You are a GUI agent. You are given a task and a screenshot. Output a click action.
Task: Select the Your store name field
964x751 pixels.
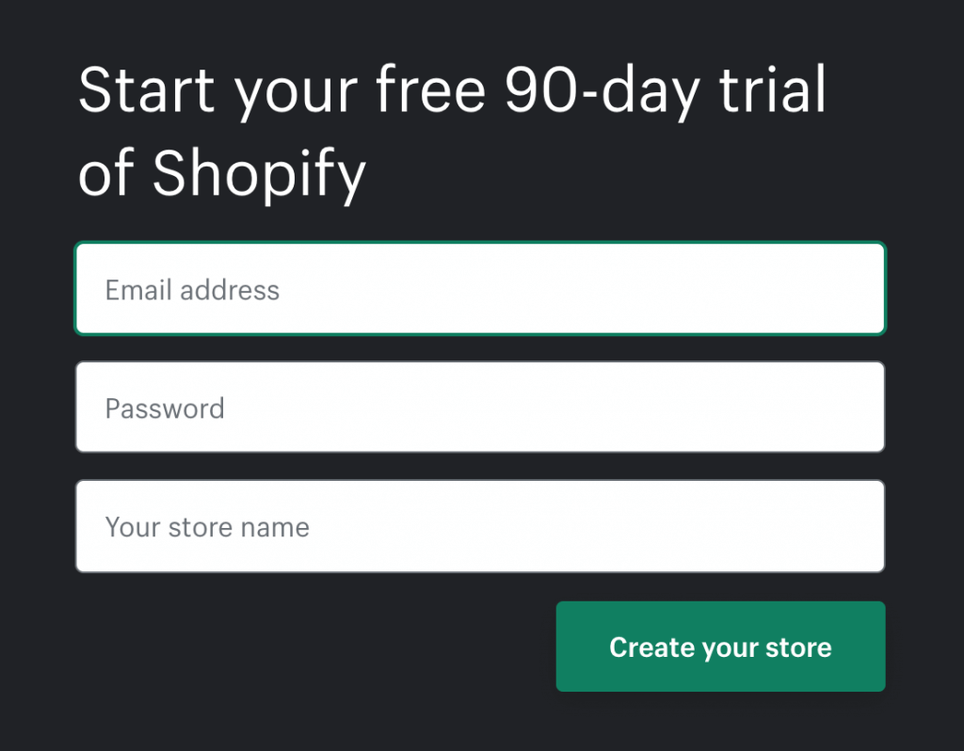(480, 526)
